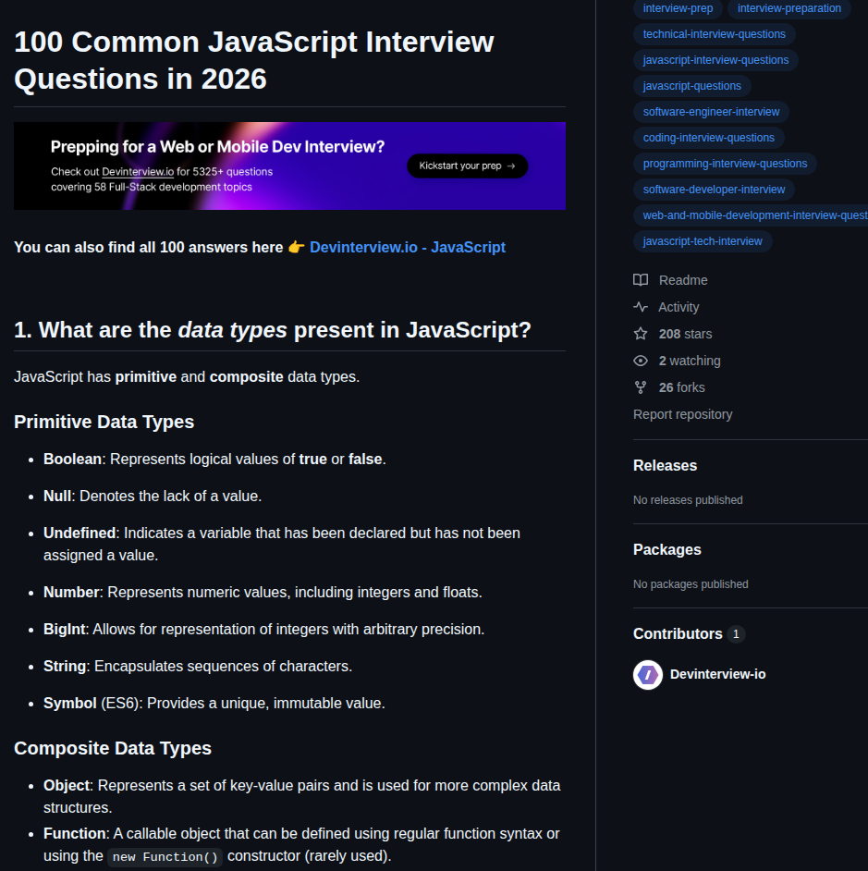
Task: Click the Devinterview.io link in banner
Action: click(138, 172)
